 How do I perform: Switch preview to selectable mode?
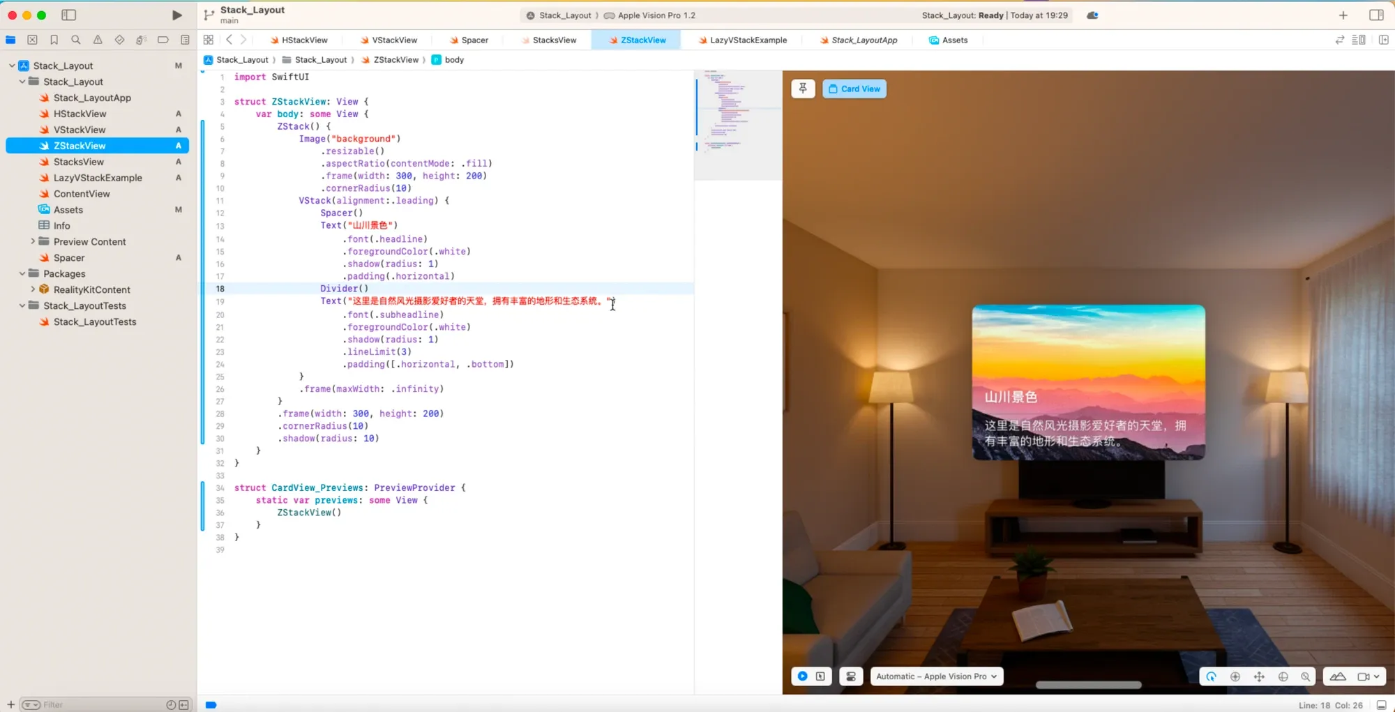[820, 676]
